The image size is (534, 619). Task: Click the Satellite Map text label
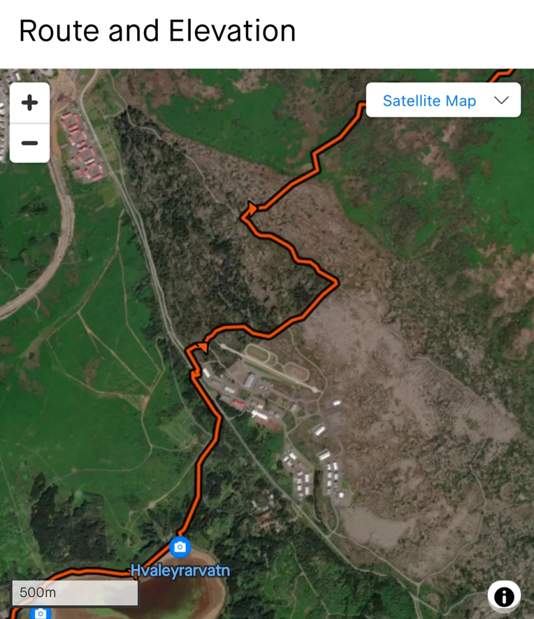(429, 101)
